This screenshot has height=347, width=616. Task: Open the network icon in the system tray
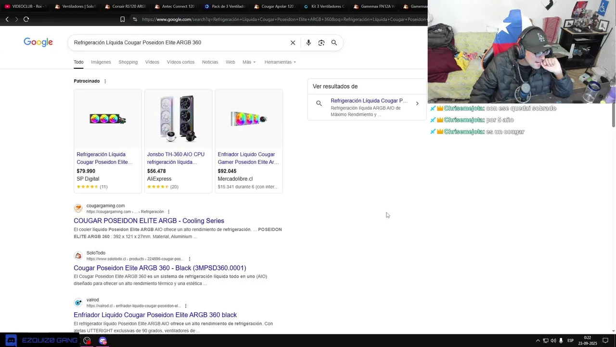point(545,340)
